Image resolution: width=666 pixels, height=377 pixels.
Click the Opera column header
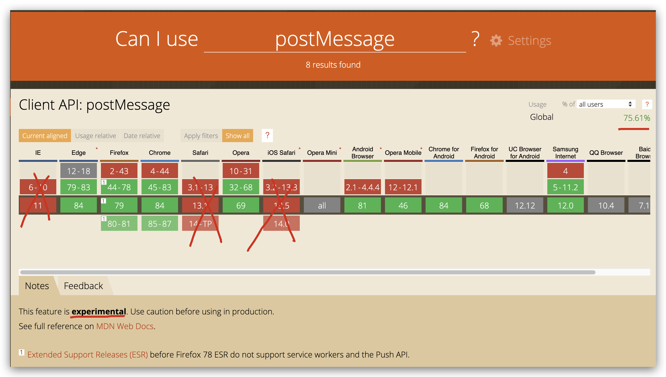click(x=241, y=153)
